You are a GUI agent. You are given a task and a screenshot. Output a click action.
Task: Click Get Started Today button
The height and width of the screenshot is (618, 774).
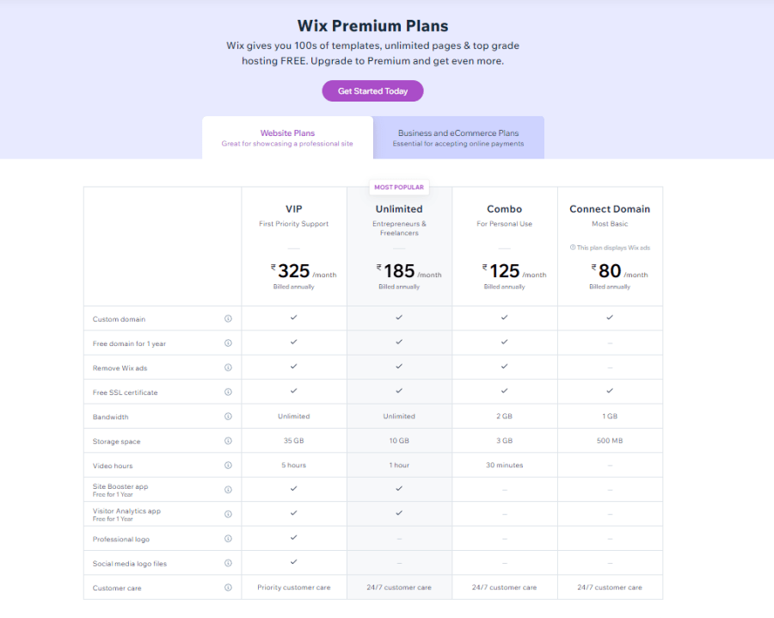pyautogui.click(x=372, y=91)
